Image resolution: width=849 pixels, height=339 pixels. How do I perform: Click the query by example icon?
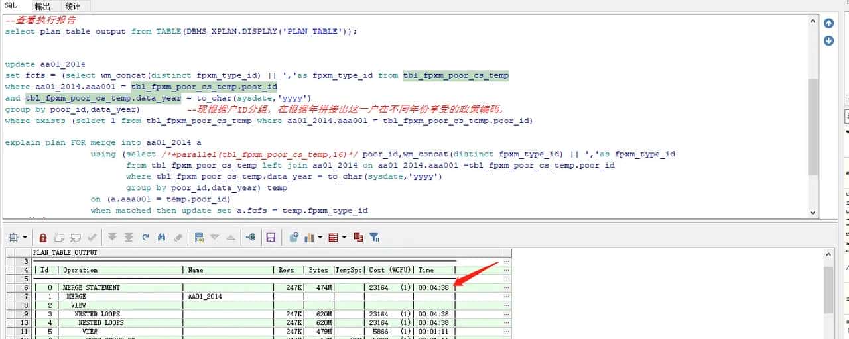click(199, 237)
